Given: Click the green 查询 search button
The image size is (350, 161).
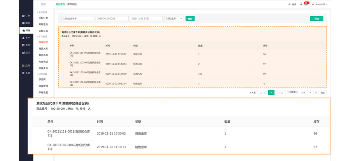Looking at the screenshot, I should pyautogui.click(x=190, y=19).
